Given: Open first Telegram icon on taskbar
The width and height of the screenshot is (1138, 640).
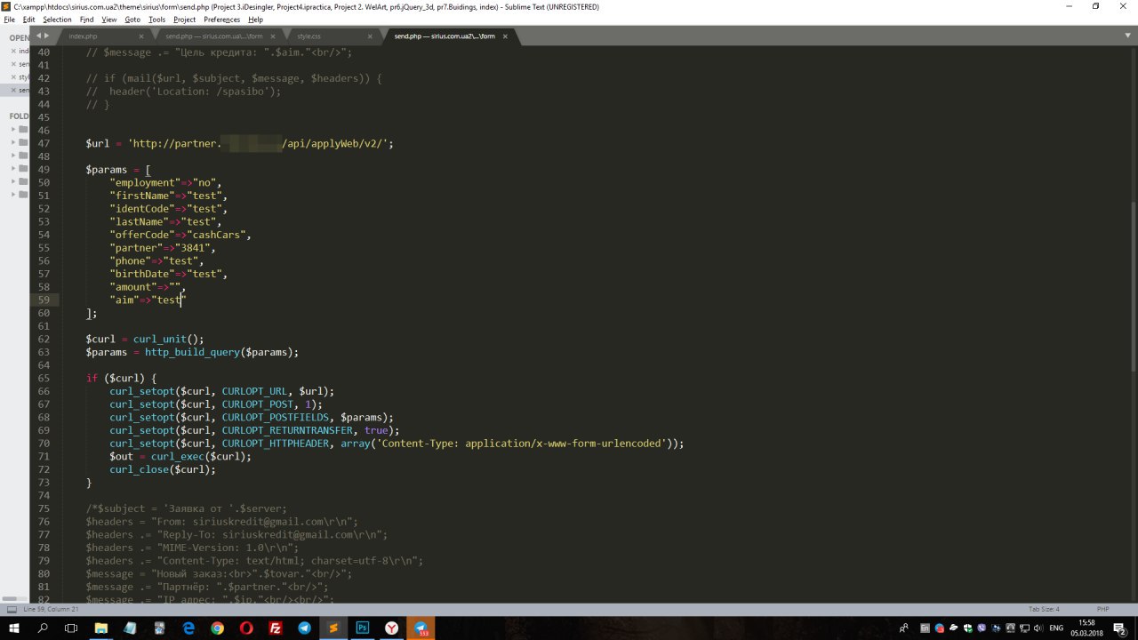Looking at the screenshot, I should click(x=305, y=628).
